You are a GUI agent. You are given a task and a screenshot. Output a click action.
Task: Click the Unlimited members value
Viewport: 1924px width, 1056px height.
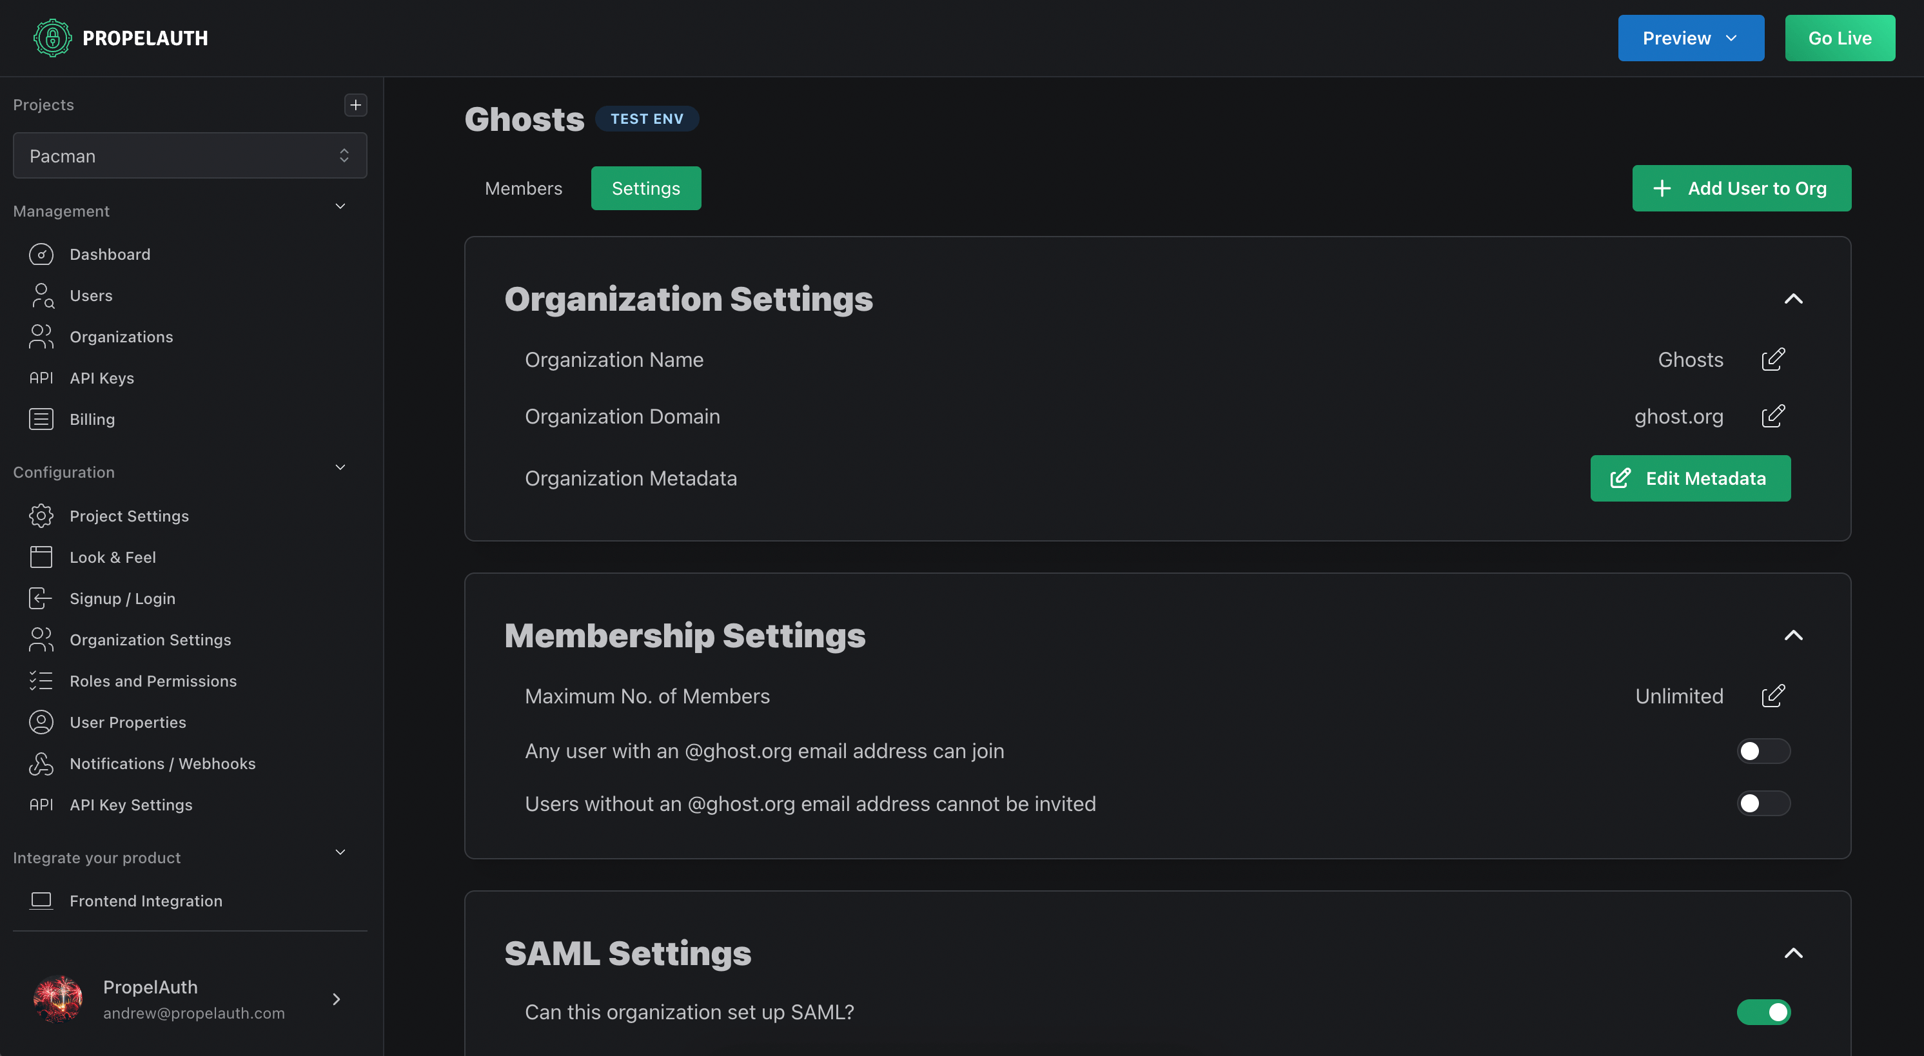(1679, 696)
